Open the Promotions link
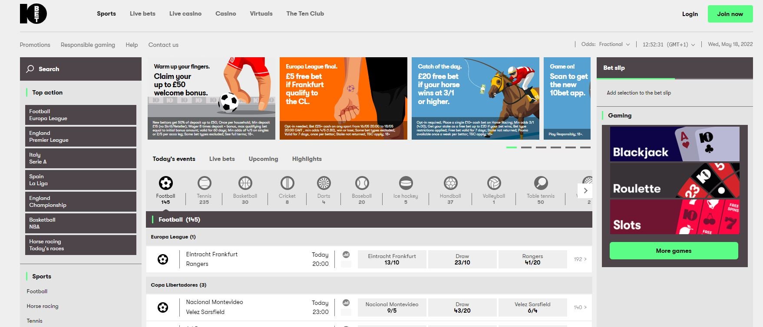Screen dimensions: 763x327 [x=35, y=45]
